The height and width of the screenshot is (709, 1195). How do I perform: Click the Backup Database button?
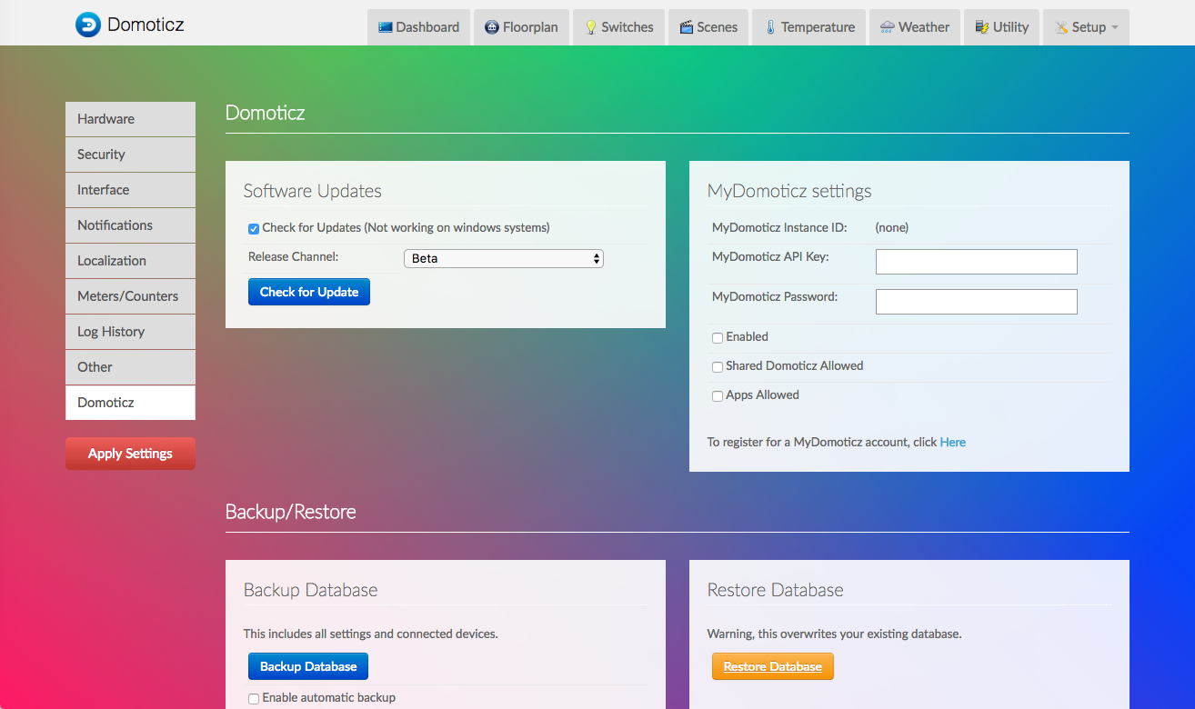tap(308, 666)
